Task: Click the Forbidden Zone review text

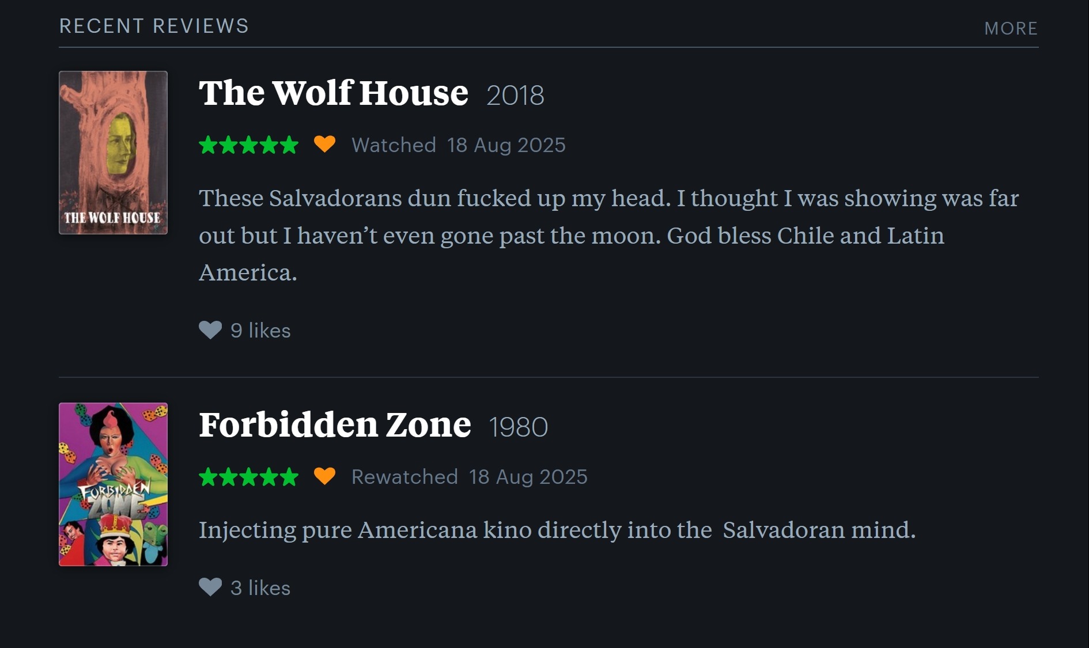Action: [x=557, y=530]
